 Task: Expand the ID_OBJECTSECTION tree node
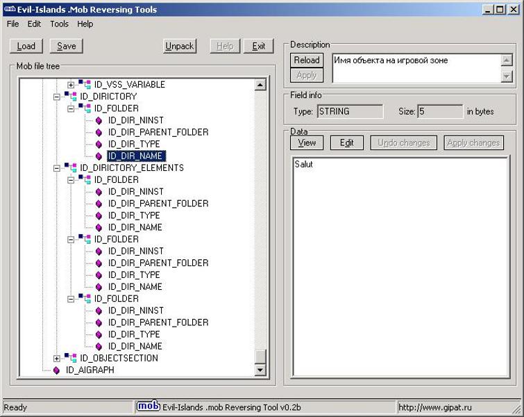57,359
